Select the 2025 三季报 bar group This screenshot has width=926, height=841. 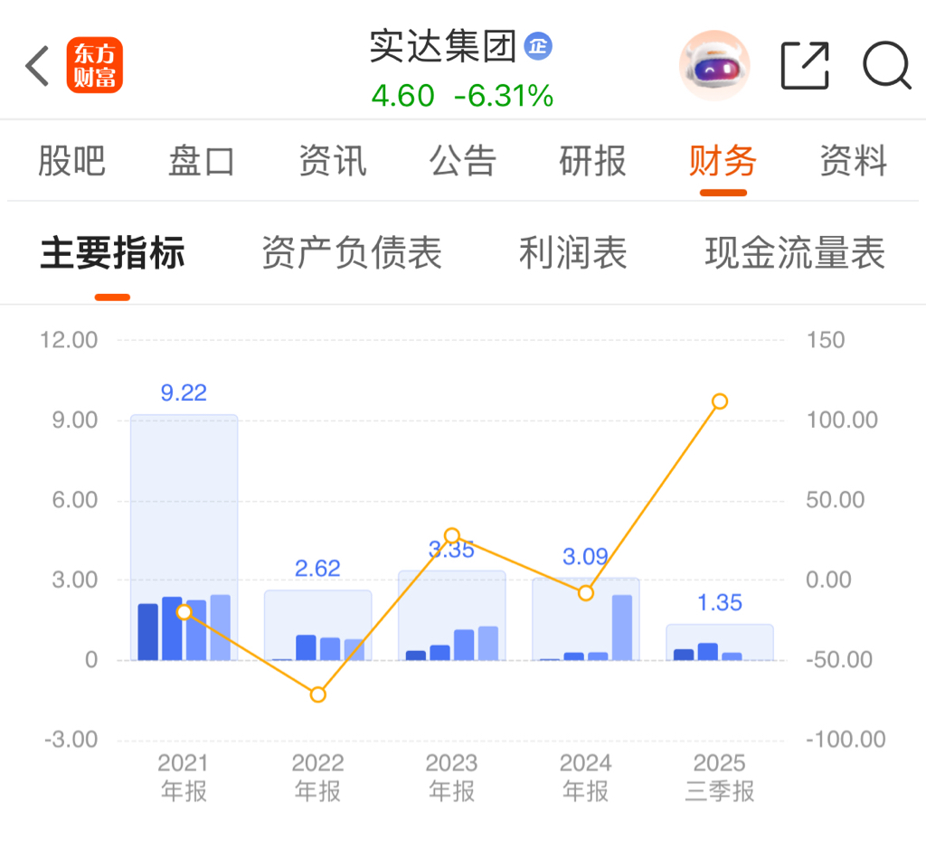tap(720, 642)
